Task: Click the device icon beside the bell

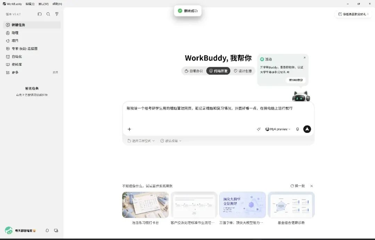Action: [56, 230]
